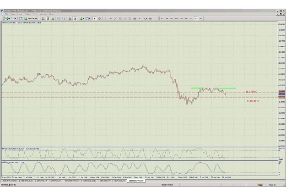Image resolution: width=286 pixels, height=187 pixels.
Task: Select the horizontal line drawing tool
Action: (111, 18)
